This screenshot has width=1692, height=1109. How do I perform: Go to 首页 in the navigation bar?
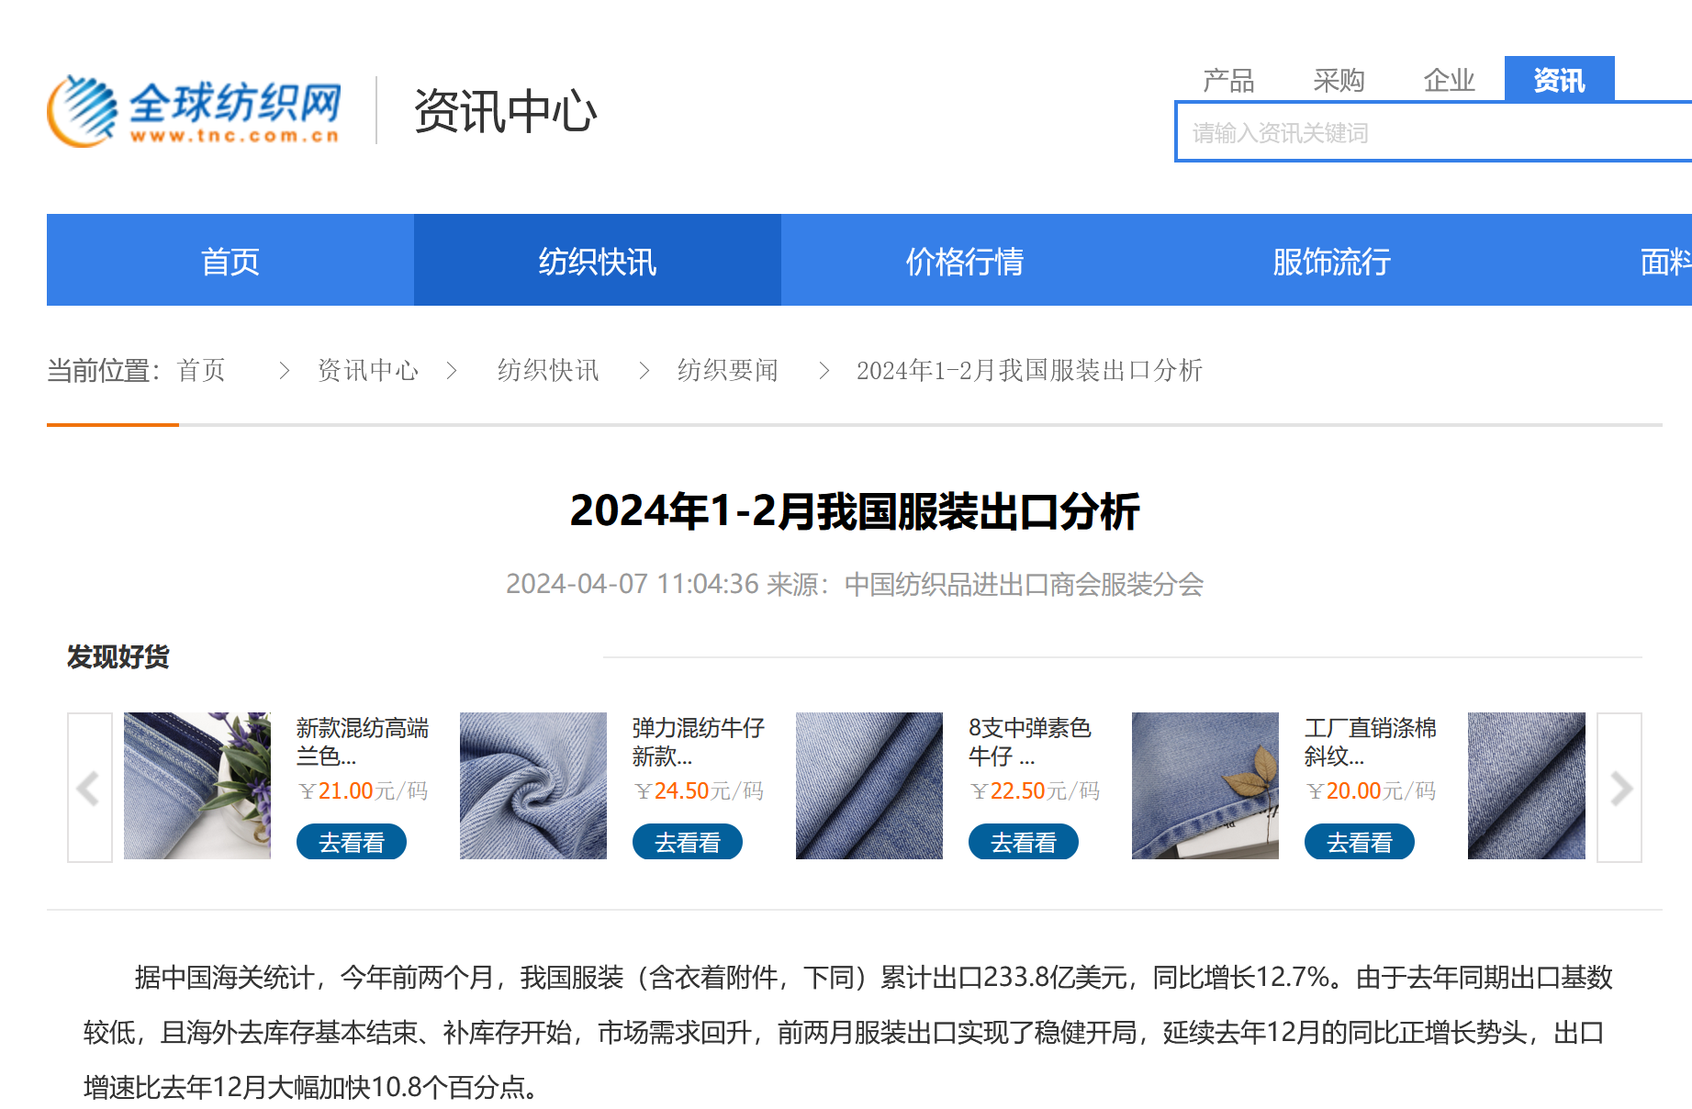pos(230,261)
